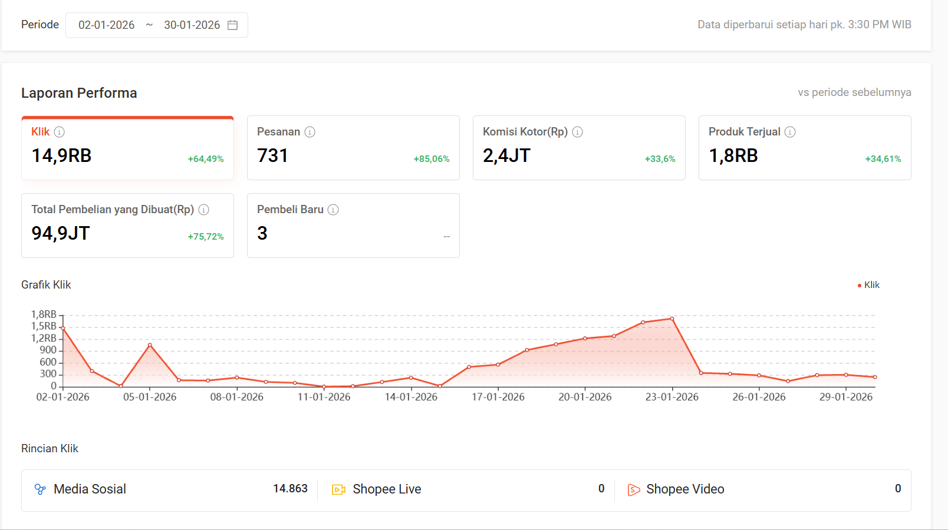The image size is (948, 530).
Task: Select the Produk Terjual metric card
Action: tap(805, 148)
